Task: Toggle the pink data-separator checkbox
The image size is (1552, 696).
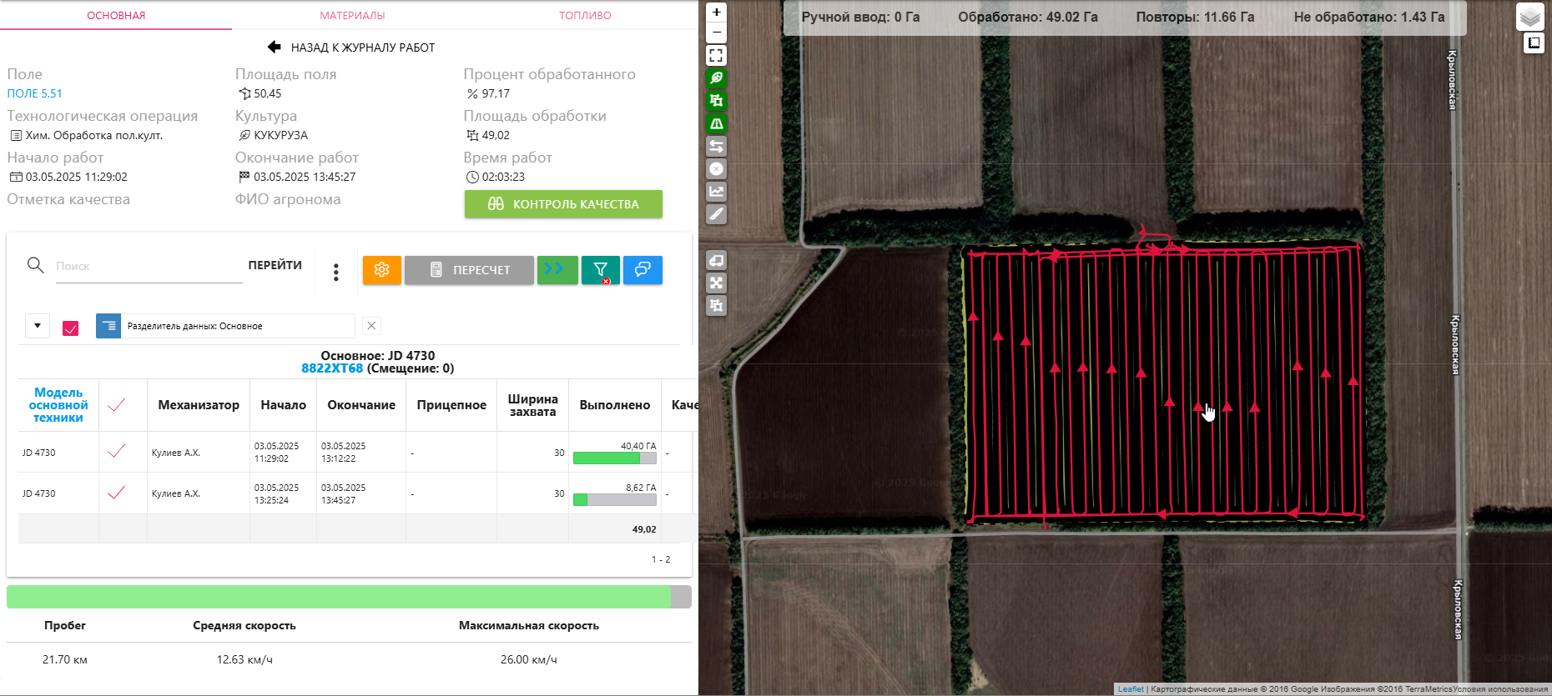Action: point(71,327)
